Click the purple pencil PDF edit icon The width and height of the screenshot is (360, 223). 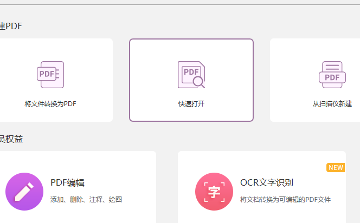24,192
